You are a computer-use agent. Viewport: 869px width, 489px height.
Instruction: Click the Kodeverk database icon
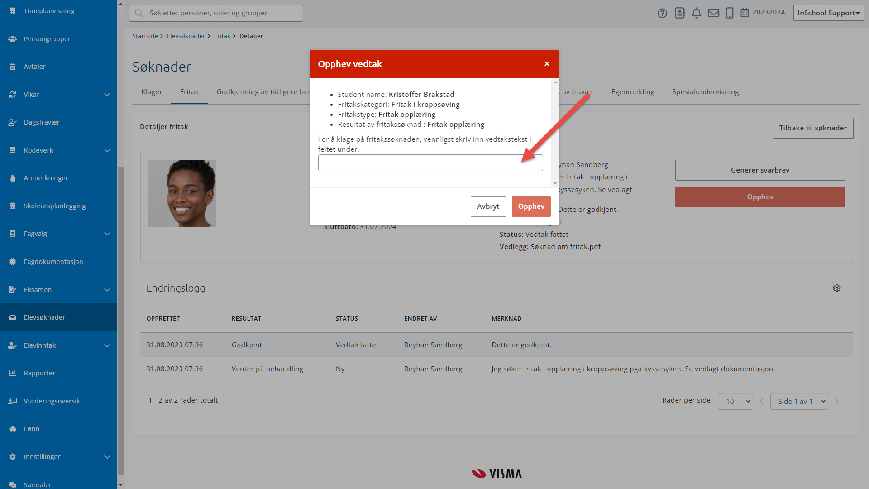13,150
